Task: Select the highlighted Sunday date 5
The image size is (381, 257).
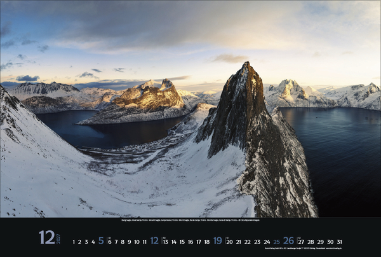Action: [x=100, y=241]
